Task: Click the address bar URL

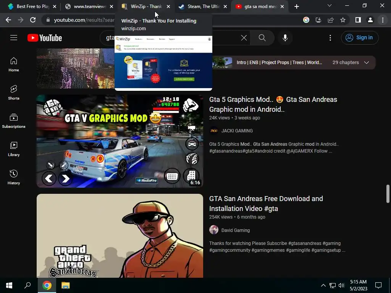Action: point(84,20)
